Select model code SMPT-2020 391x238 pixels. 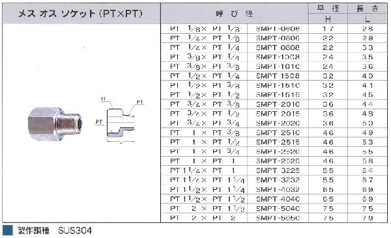tap(278, 124)
